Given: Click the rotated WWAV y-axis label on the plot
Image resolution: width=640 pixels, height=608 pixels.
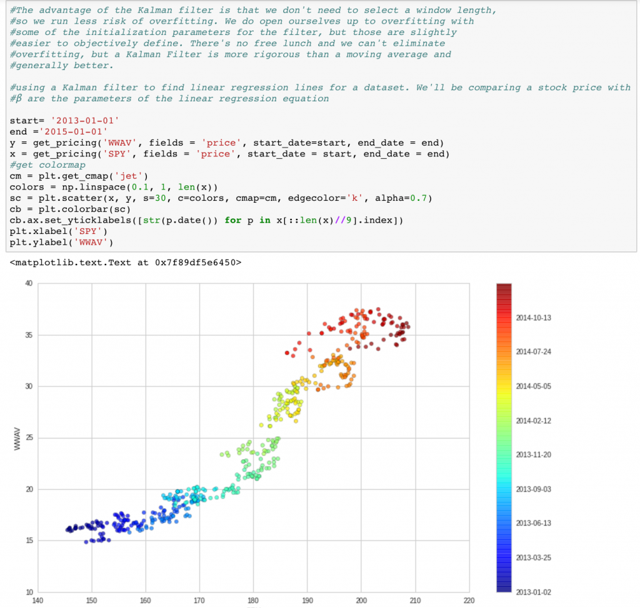Looking at the screenshot, I should pos(17,439).
